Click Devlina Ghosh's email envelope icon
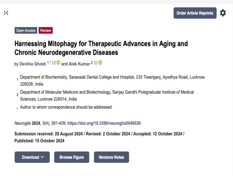Image resolution: width=233 pixels, height=176 pixels. (x=54, y=63)
